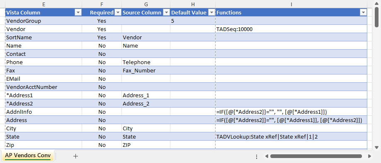Select the Required No cell for EMail
381x163 pixels.
[x=102, y=79]
